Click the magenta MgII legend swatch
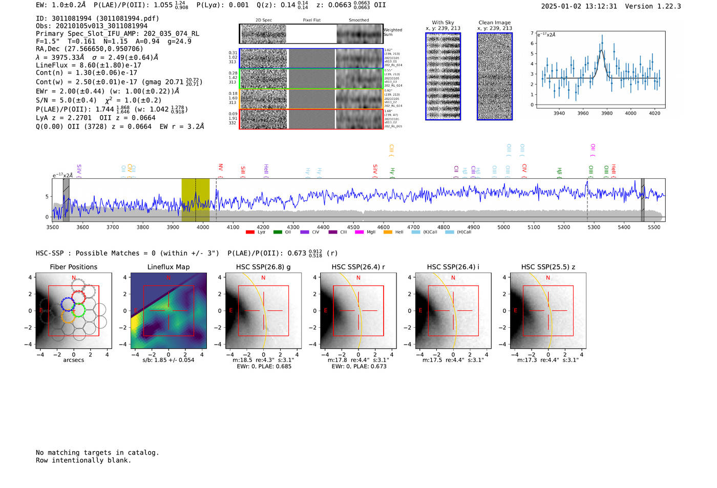 click(x=359, y=232)
